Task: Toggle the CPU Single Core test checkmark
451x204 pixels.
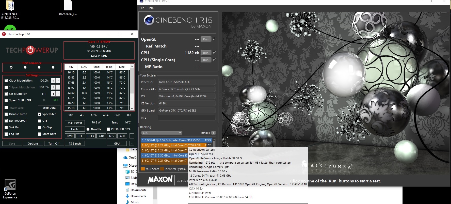Action: click(x=215, y=60)
